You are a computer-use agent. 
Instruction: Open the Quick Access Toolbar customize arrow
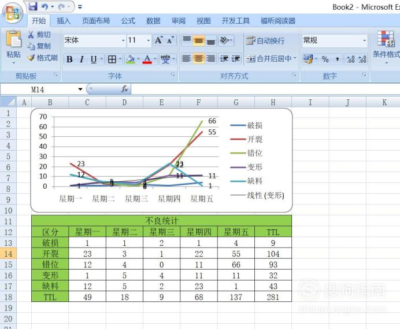(x=80, y=7)
